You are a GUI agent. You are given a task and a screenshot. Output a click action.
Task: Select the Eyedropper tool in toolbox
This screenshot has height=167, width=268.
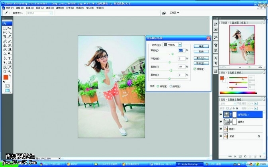tap(10, 67)
